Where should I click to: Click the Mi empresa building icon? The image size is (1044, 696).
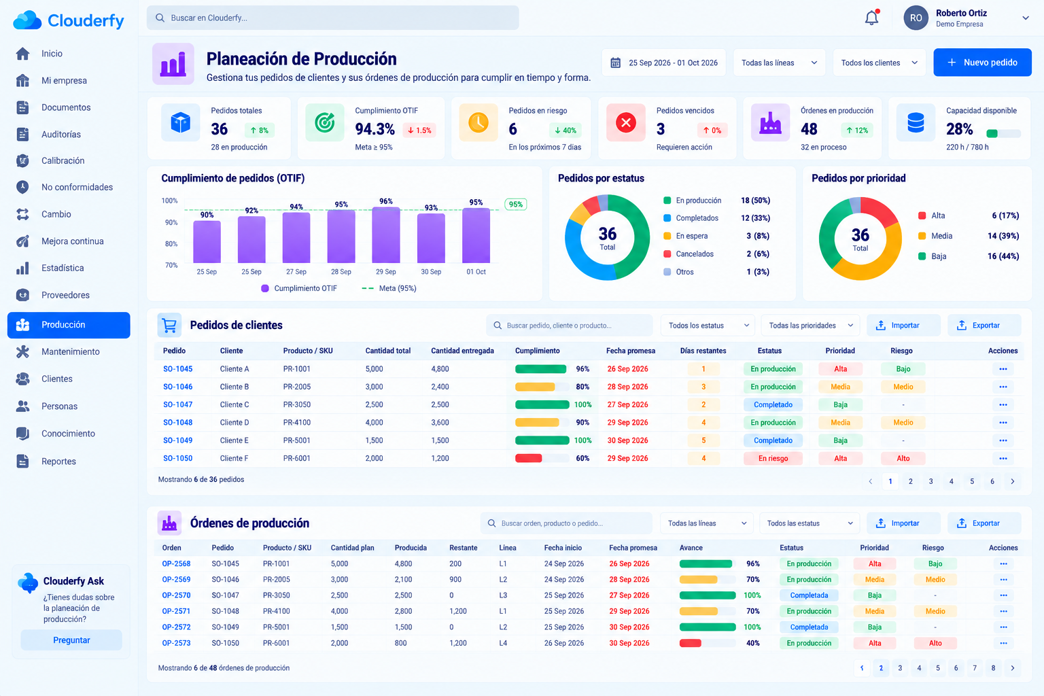(x=22, y=80)
